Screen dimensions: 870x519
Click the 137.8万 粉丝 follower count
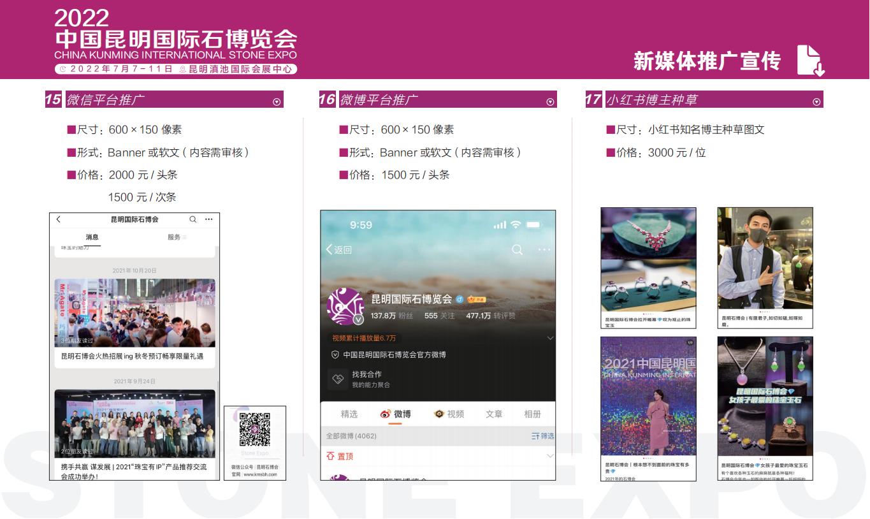point(392,316)
